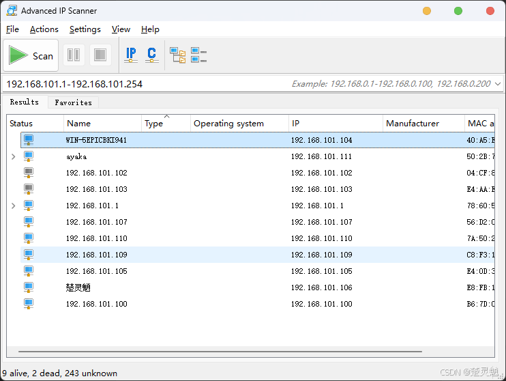Click IP cell 192.168.101.104
506x381 pixels.
pos(321,140)
